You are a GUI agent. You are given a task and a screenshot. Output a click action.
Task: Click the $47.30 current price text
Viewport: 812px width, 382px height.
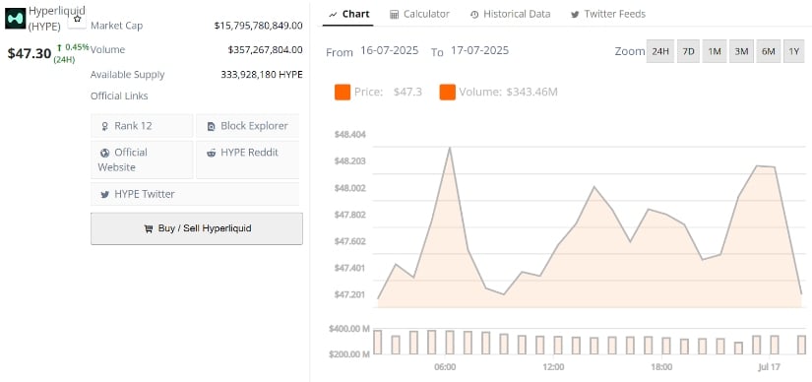click(x=30, y=53)
